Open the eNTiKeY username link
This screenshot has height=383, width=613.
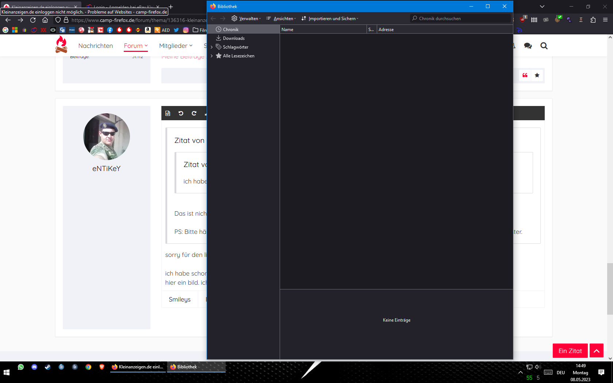(x=107, y=168)
